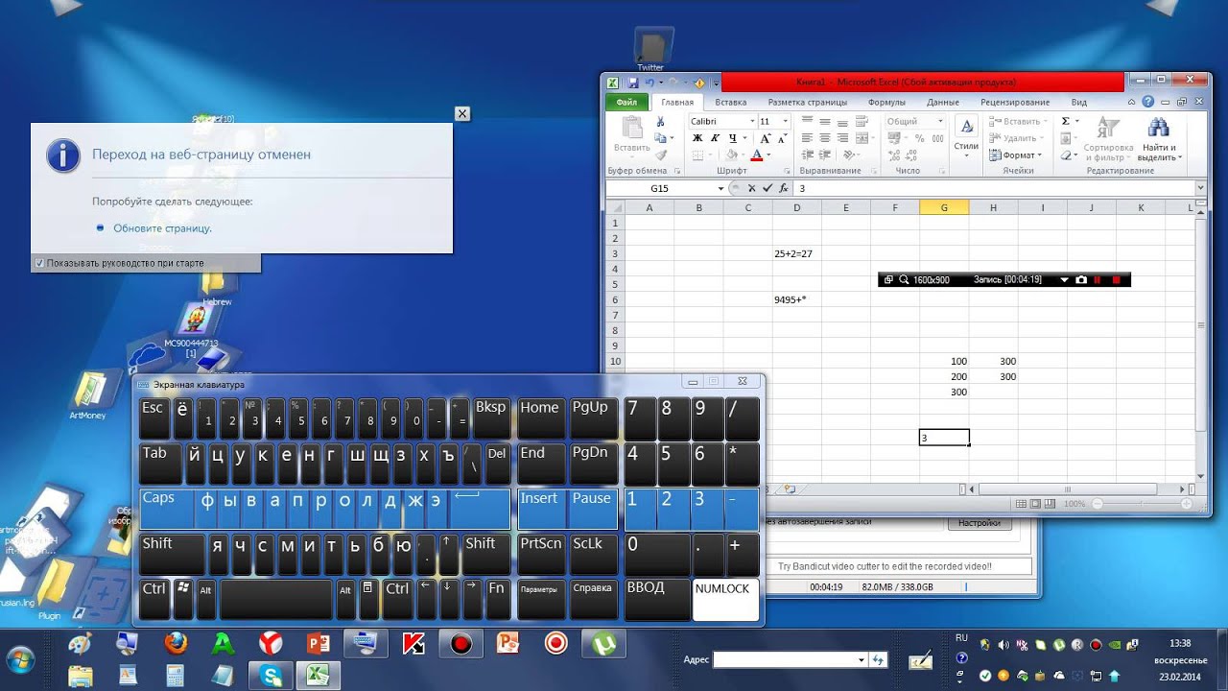Open uTorrent from the taskbar
Image resolution: width=1228 pixels, height=691 pixels.
[x=603, y=643]
